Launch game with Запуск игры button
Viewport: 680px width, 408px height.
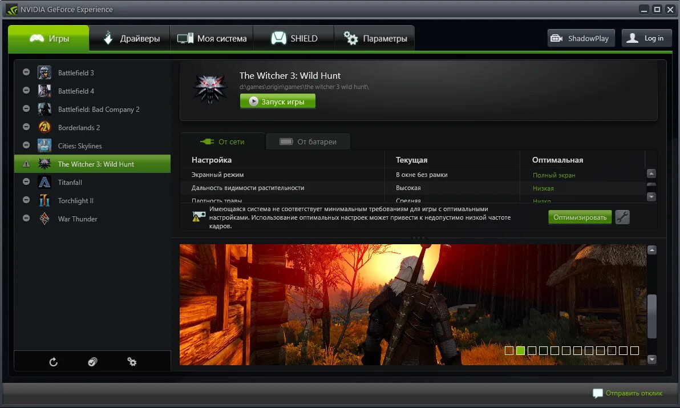[x=278, y=102]
